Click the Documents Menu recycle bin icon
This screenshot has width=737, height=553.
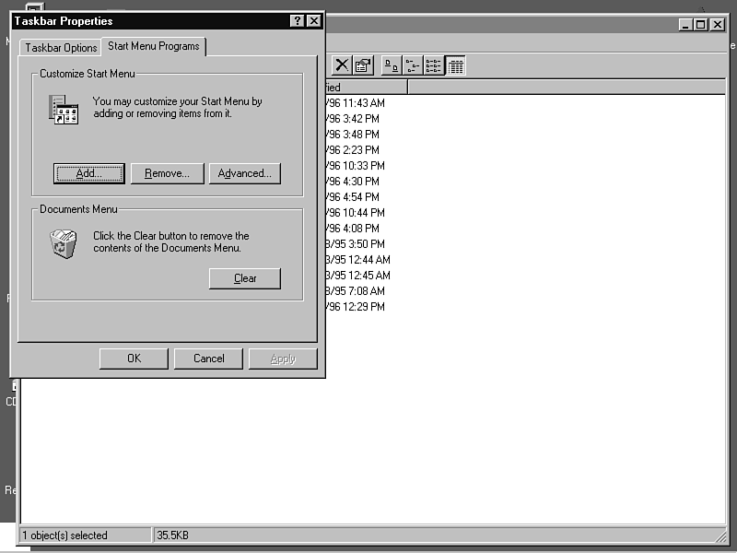click(x=64, y=243)
